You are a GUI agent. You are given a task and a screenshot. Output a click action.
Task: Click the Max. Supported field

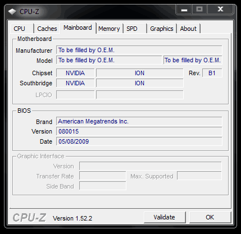pos(199,176)
